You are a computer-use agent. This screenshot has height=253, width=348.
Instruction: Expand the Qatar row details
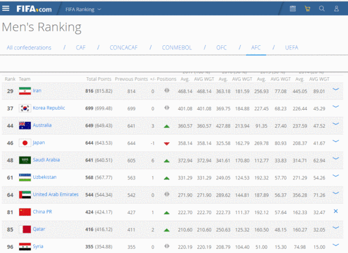(336, 228)
